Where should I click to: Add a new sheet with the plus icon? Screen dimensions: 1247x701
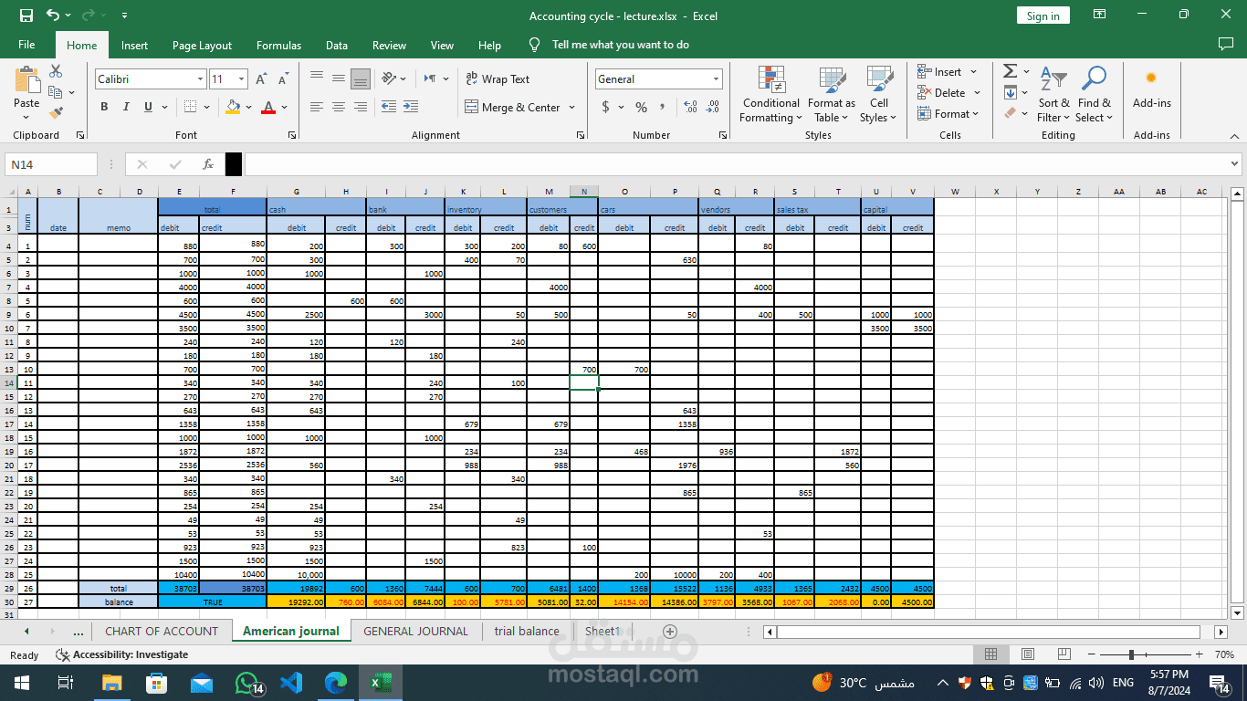coord(669,632)
